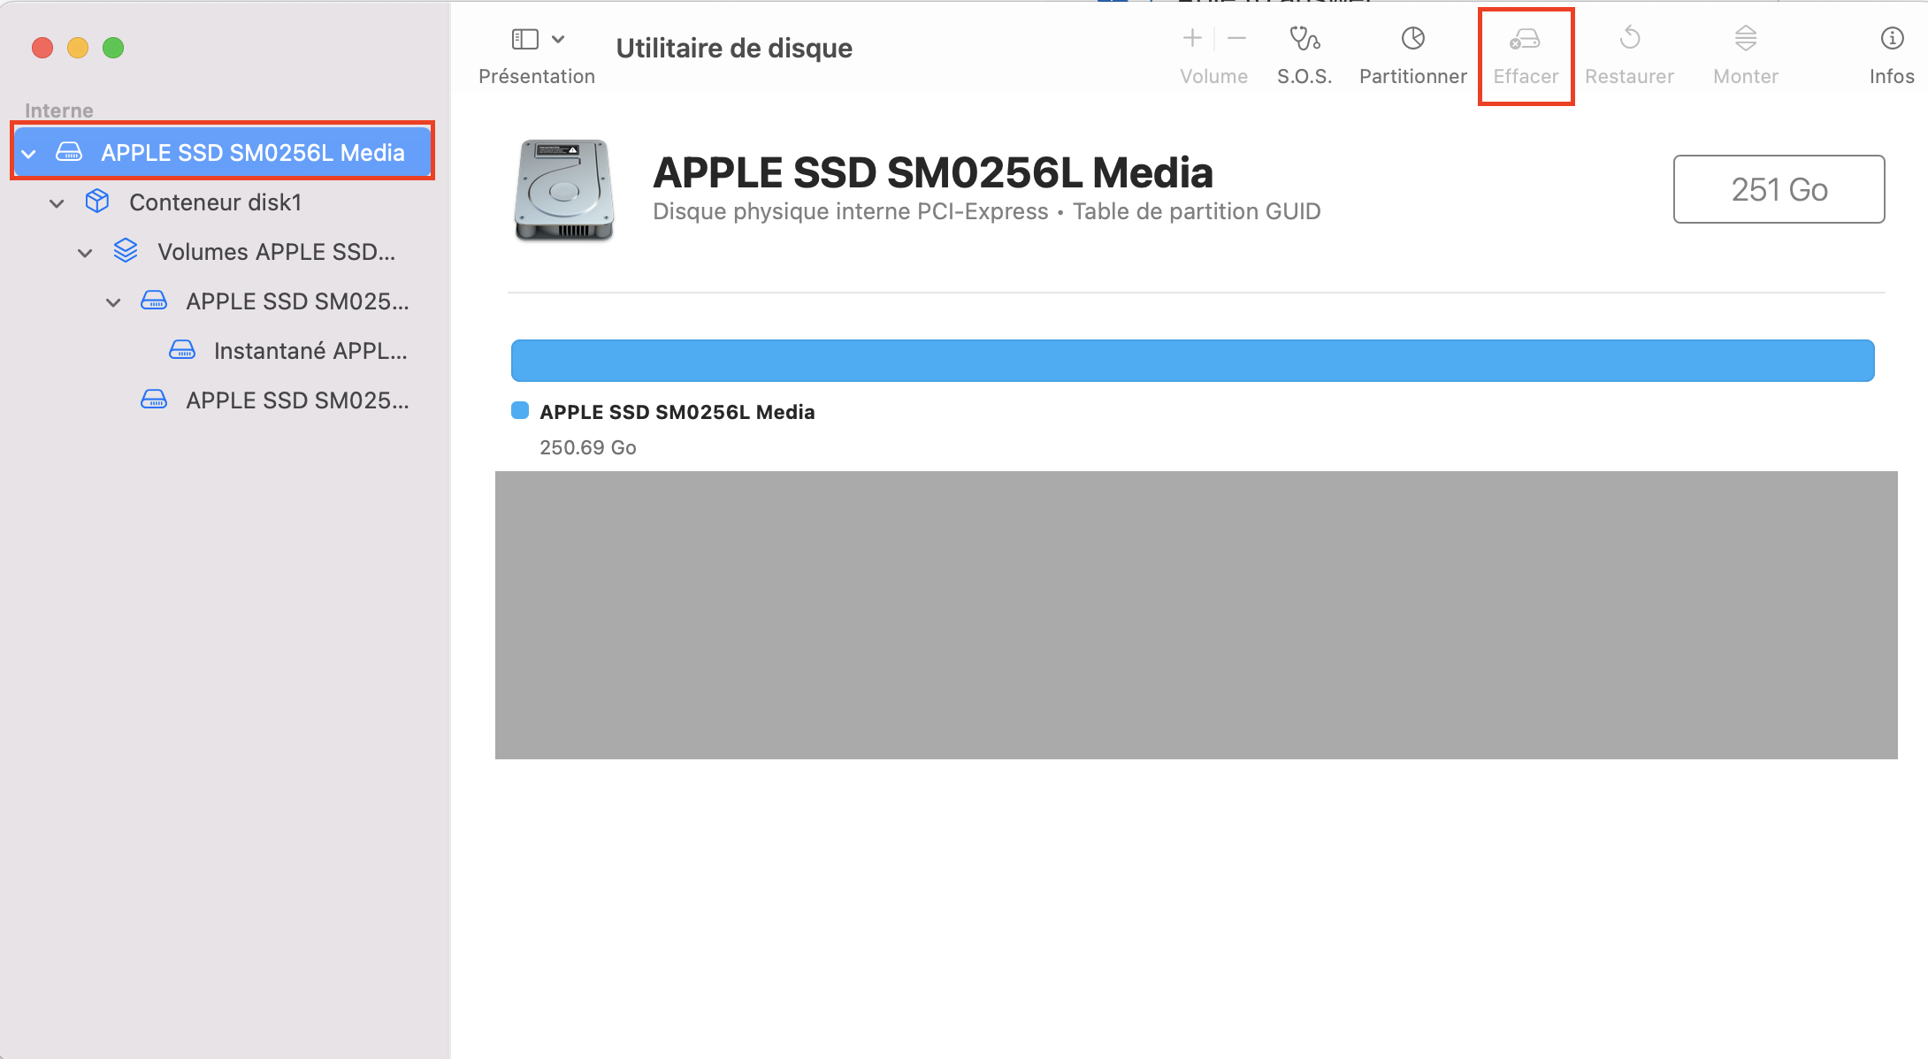The height and width of the screenshot is (1059, 1928).
Task: Collapse the Volumes APPLE SSD group
Action: (85, 253)
